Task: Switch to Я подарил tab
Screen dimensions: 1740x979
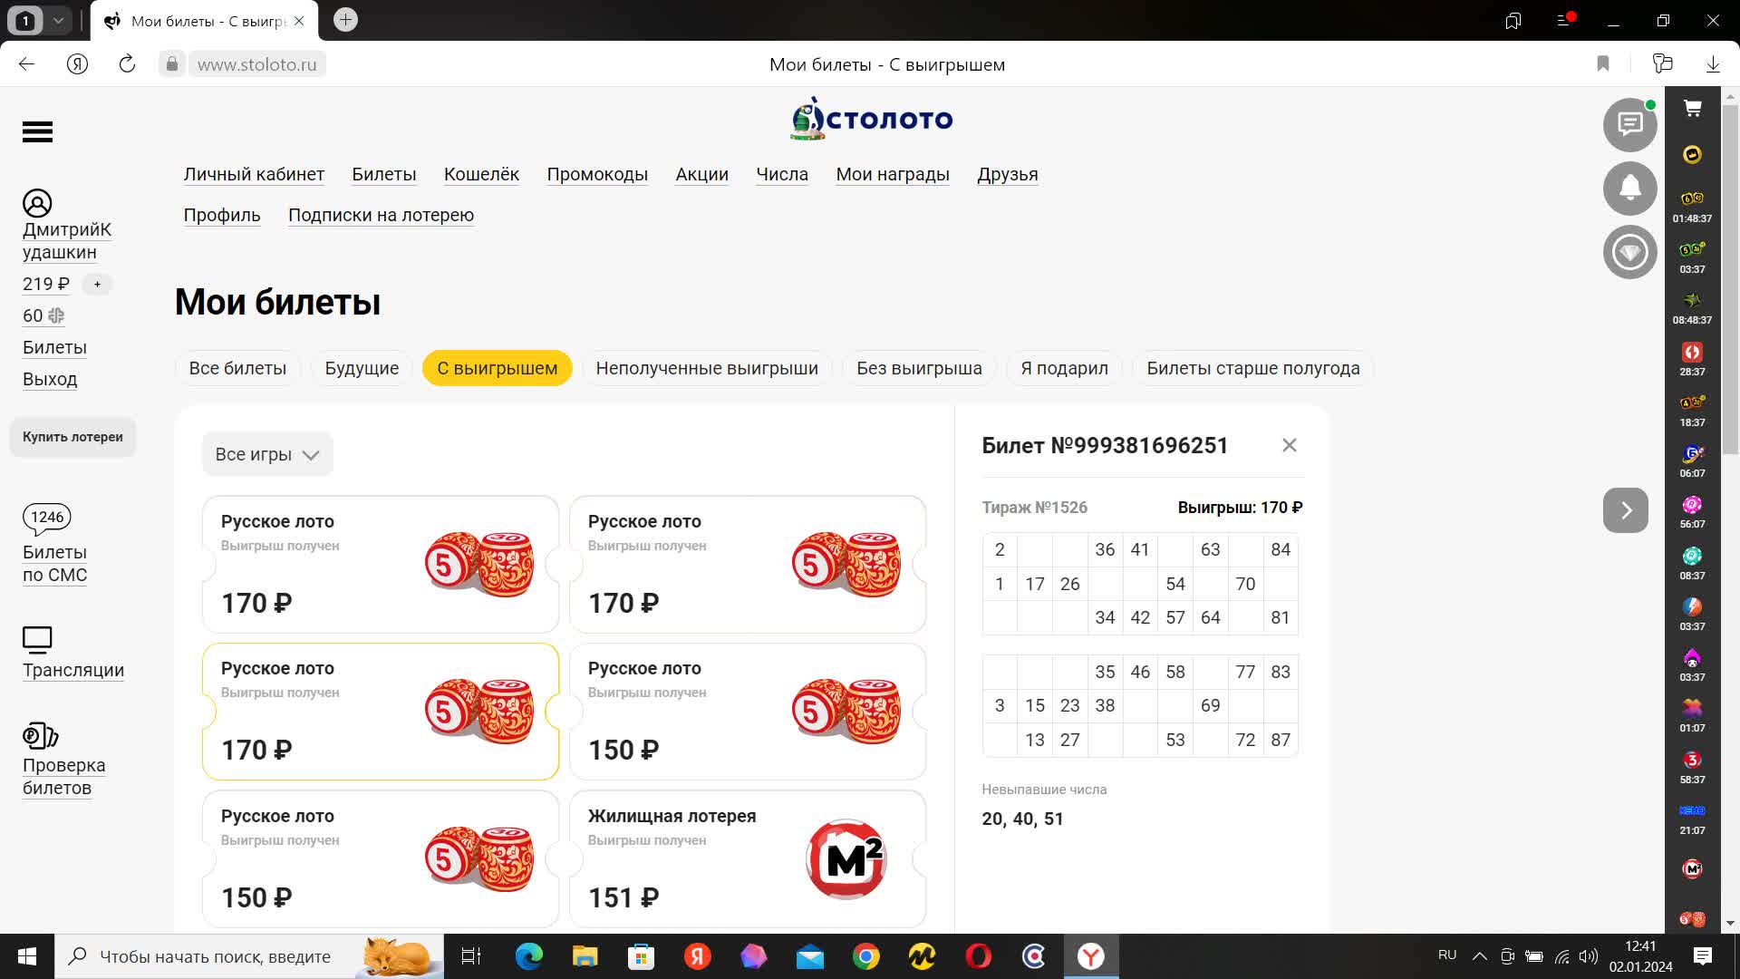Action: point(1064,368)
